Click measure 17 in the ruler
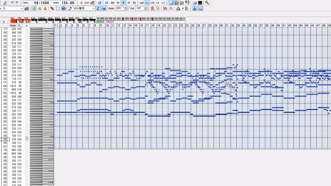The image size is (331, 186). [147, 25]
